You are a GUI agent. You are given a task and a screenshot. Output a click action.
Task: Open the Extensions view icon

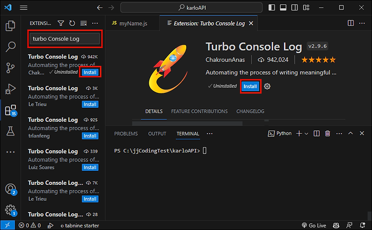click(x=10, y=110)
